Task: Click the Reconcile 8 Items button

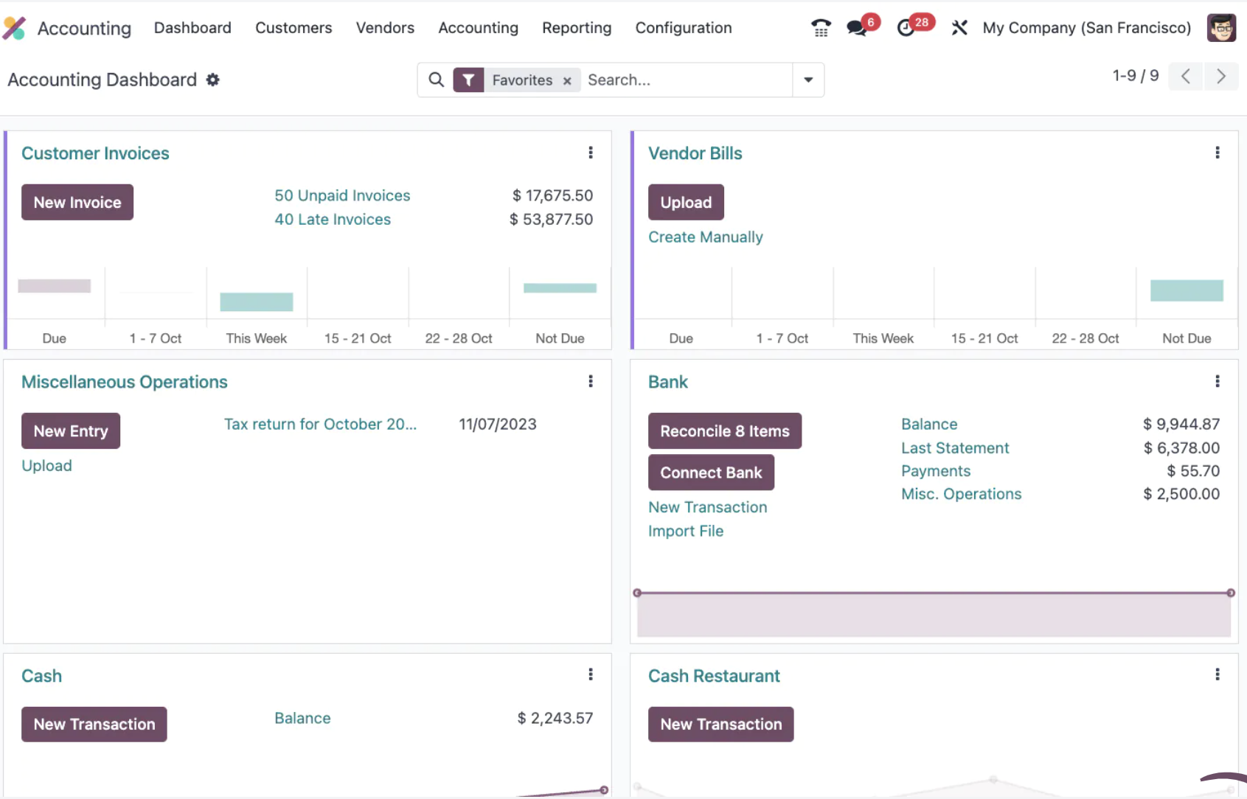Action: pos(725,431)
